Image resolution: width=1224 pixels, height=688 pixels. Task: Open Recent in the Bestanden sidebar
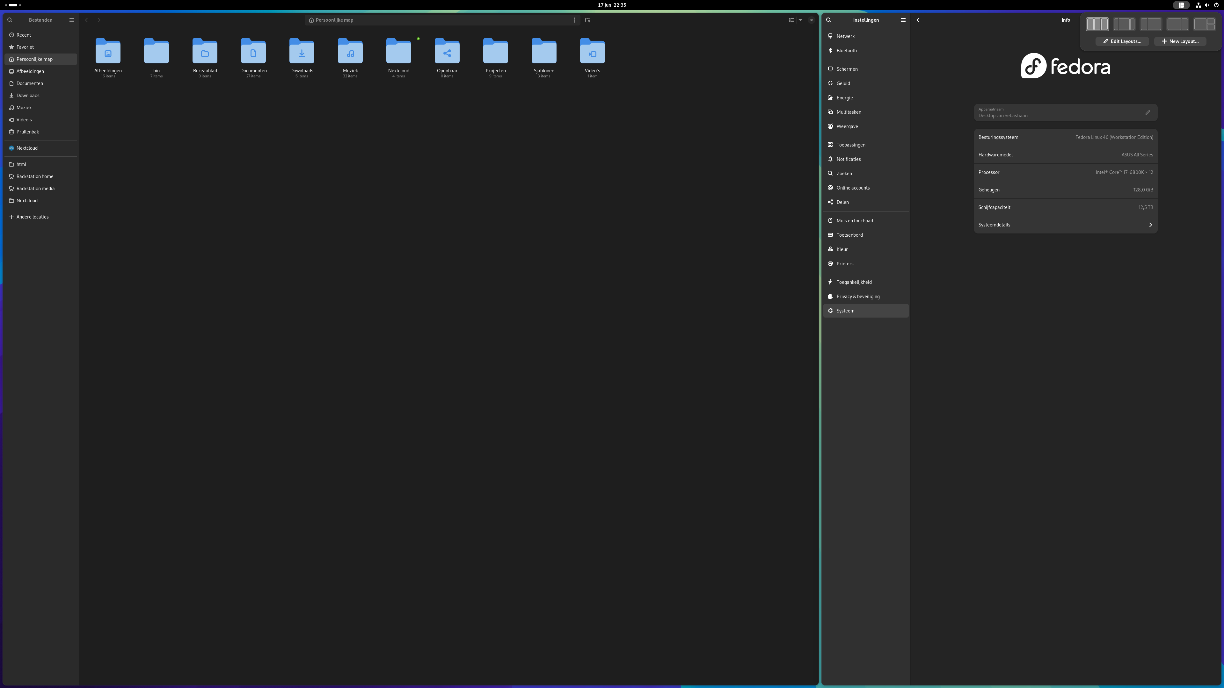[41, 35]
